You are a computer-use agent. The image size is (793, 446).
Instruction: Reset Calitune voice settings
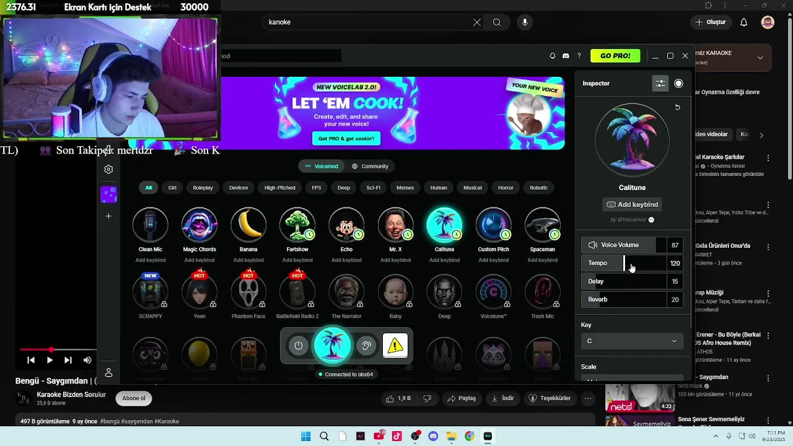click(x=677, y=107)
